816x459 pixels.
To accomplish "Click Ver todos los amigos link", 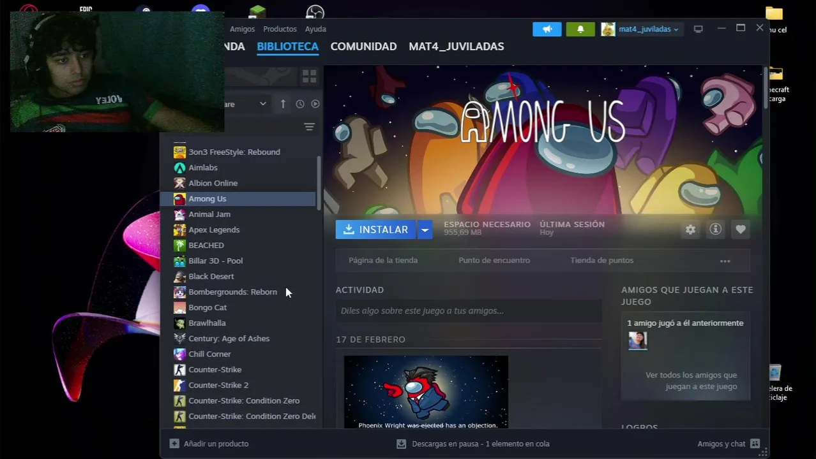I will 691,381.
